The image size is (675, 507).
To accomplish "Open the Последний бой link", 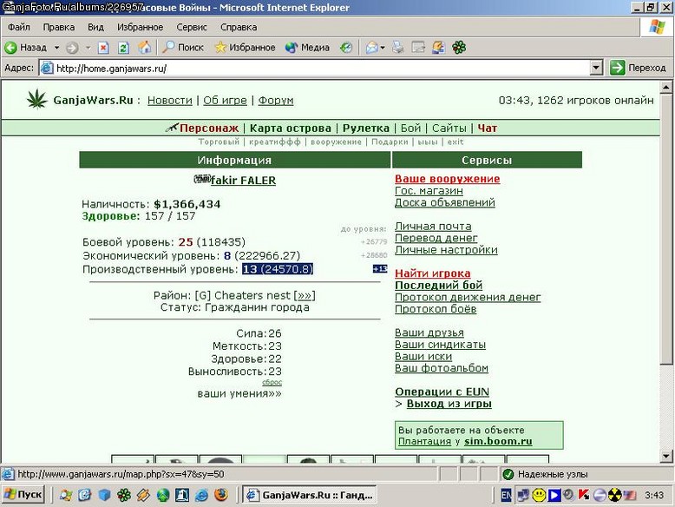I will 438,285.
